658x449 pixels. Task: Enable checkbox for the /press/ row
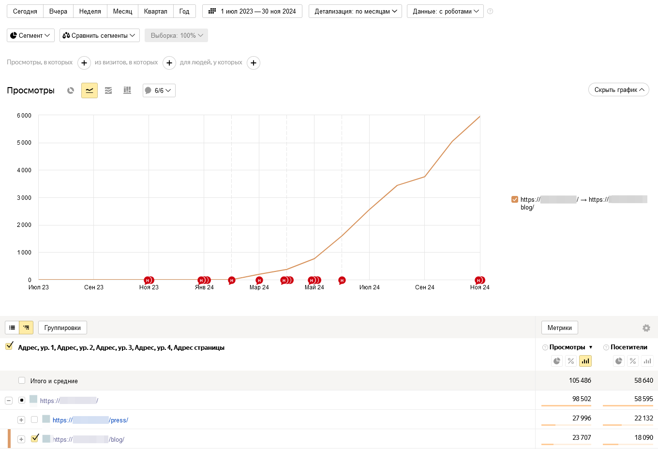tap(34, 419)
